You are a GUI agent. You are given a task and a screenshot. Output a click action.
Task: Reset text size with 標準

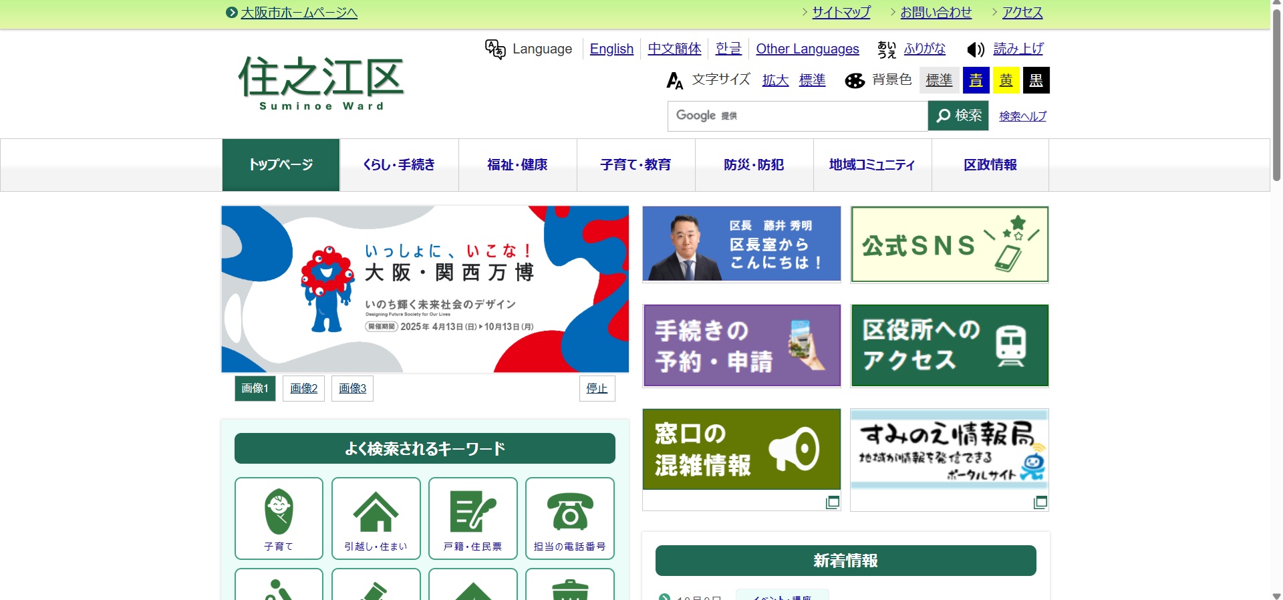[813, 80]
